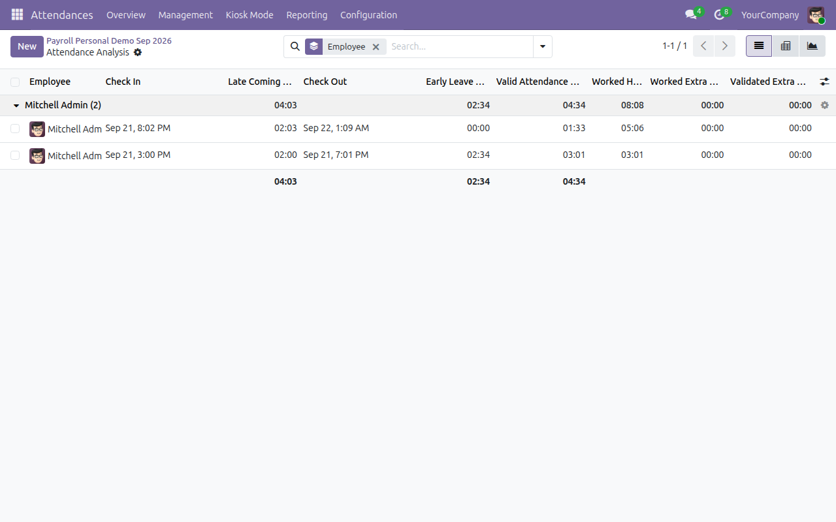Click the Employee group-by layers icon
This screenshot has height=522, width=836.
[x=314, y=46]
